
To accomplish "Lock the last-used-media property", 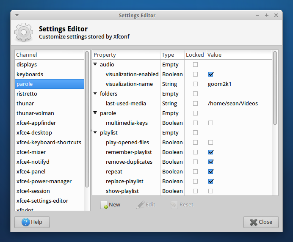I will coord(195,104).
